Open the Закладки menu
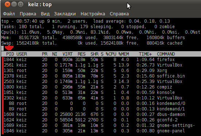The image size is (201, 136). click(x=65, y=14)
